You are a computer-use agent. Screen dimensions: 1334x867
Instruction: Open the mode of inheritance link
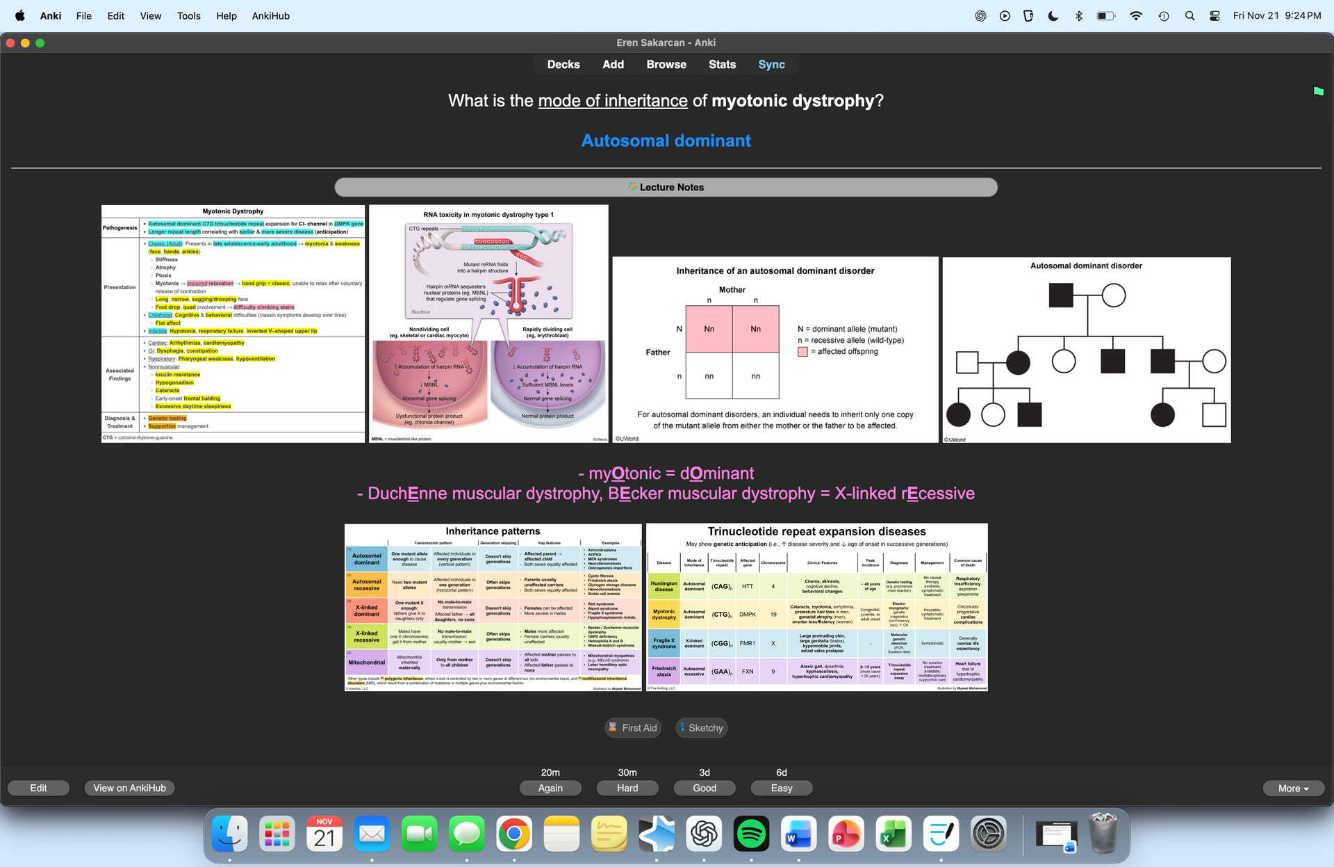[x=612, y=101]
